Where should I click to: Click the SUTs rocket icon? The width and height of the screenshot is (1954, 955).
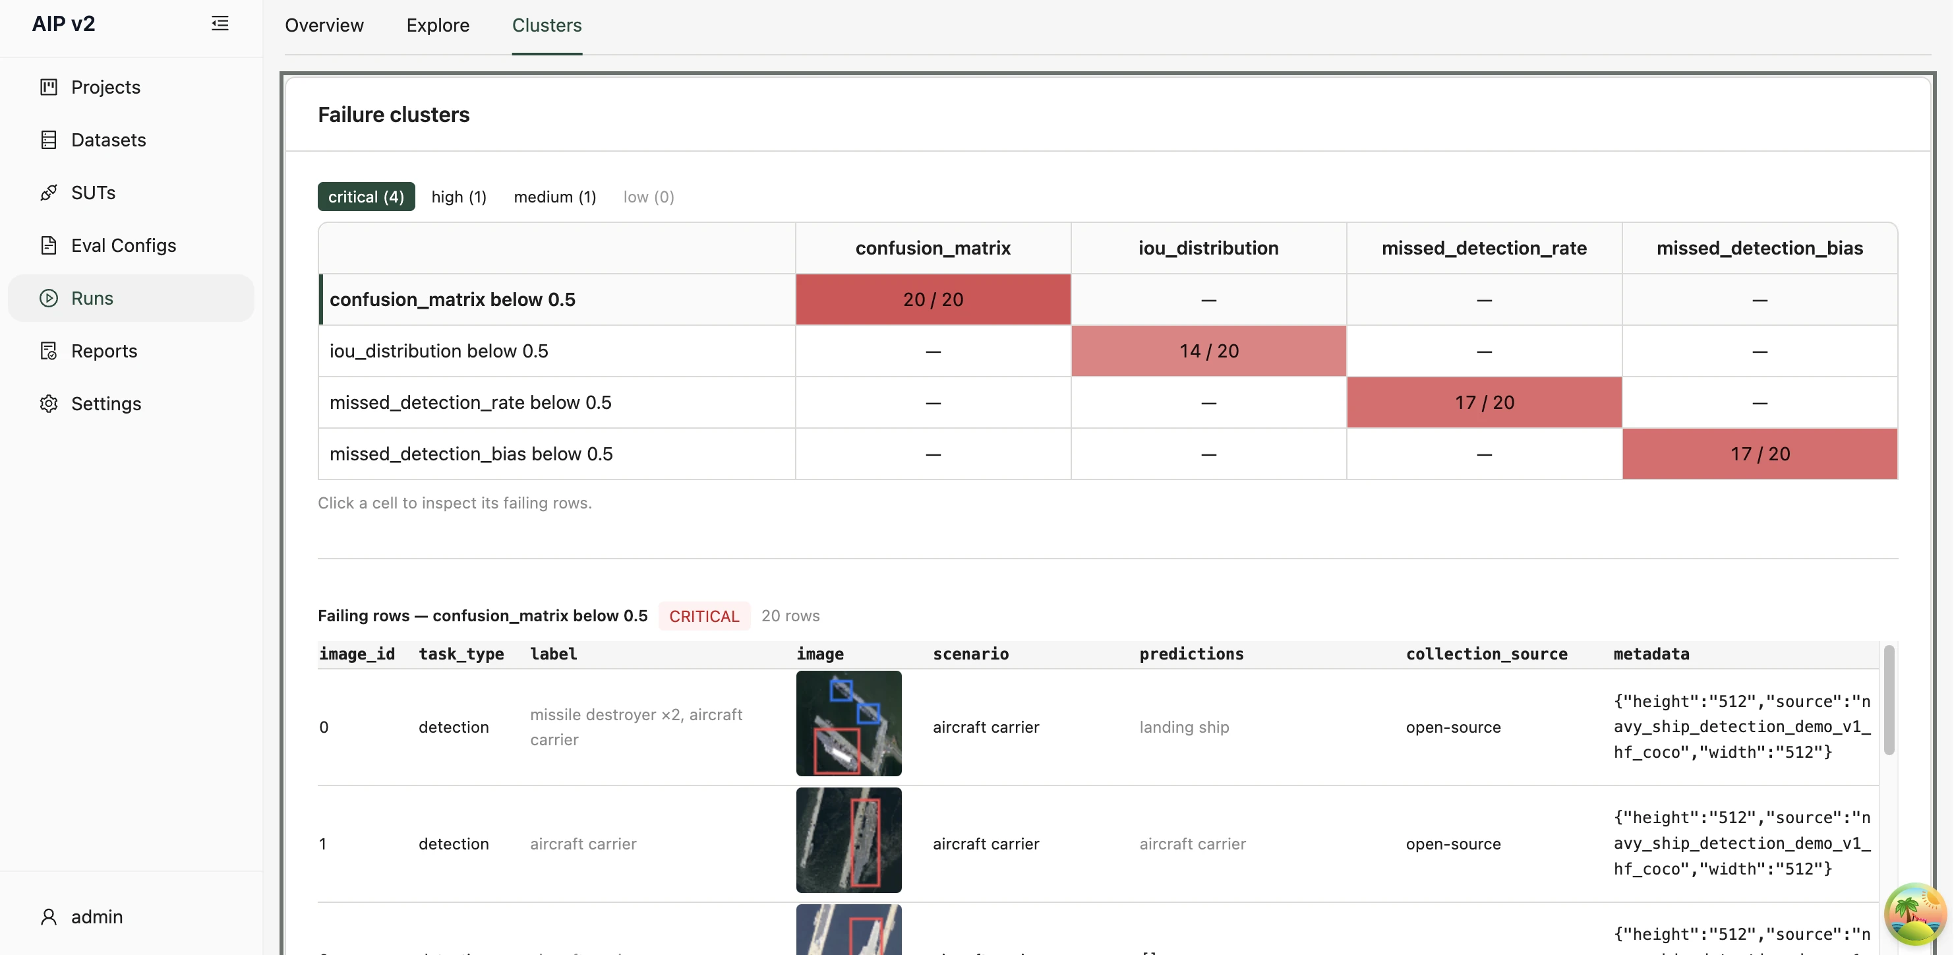[x=49, y=193]
